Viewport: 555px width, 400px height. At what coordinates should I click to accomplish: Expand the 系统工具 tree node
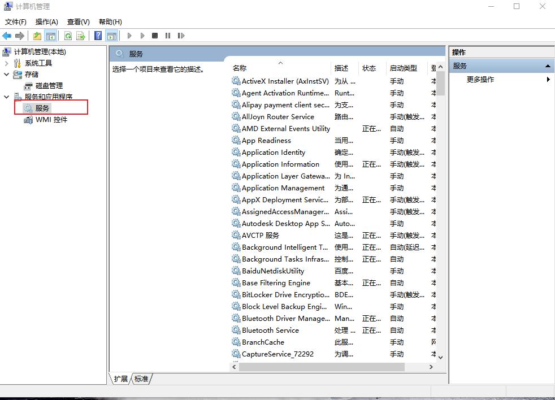tap(6, 63)
